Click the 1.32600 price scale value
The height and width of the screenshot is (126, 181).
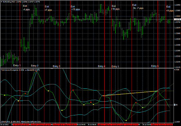[178, 34]
